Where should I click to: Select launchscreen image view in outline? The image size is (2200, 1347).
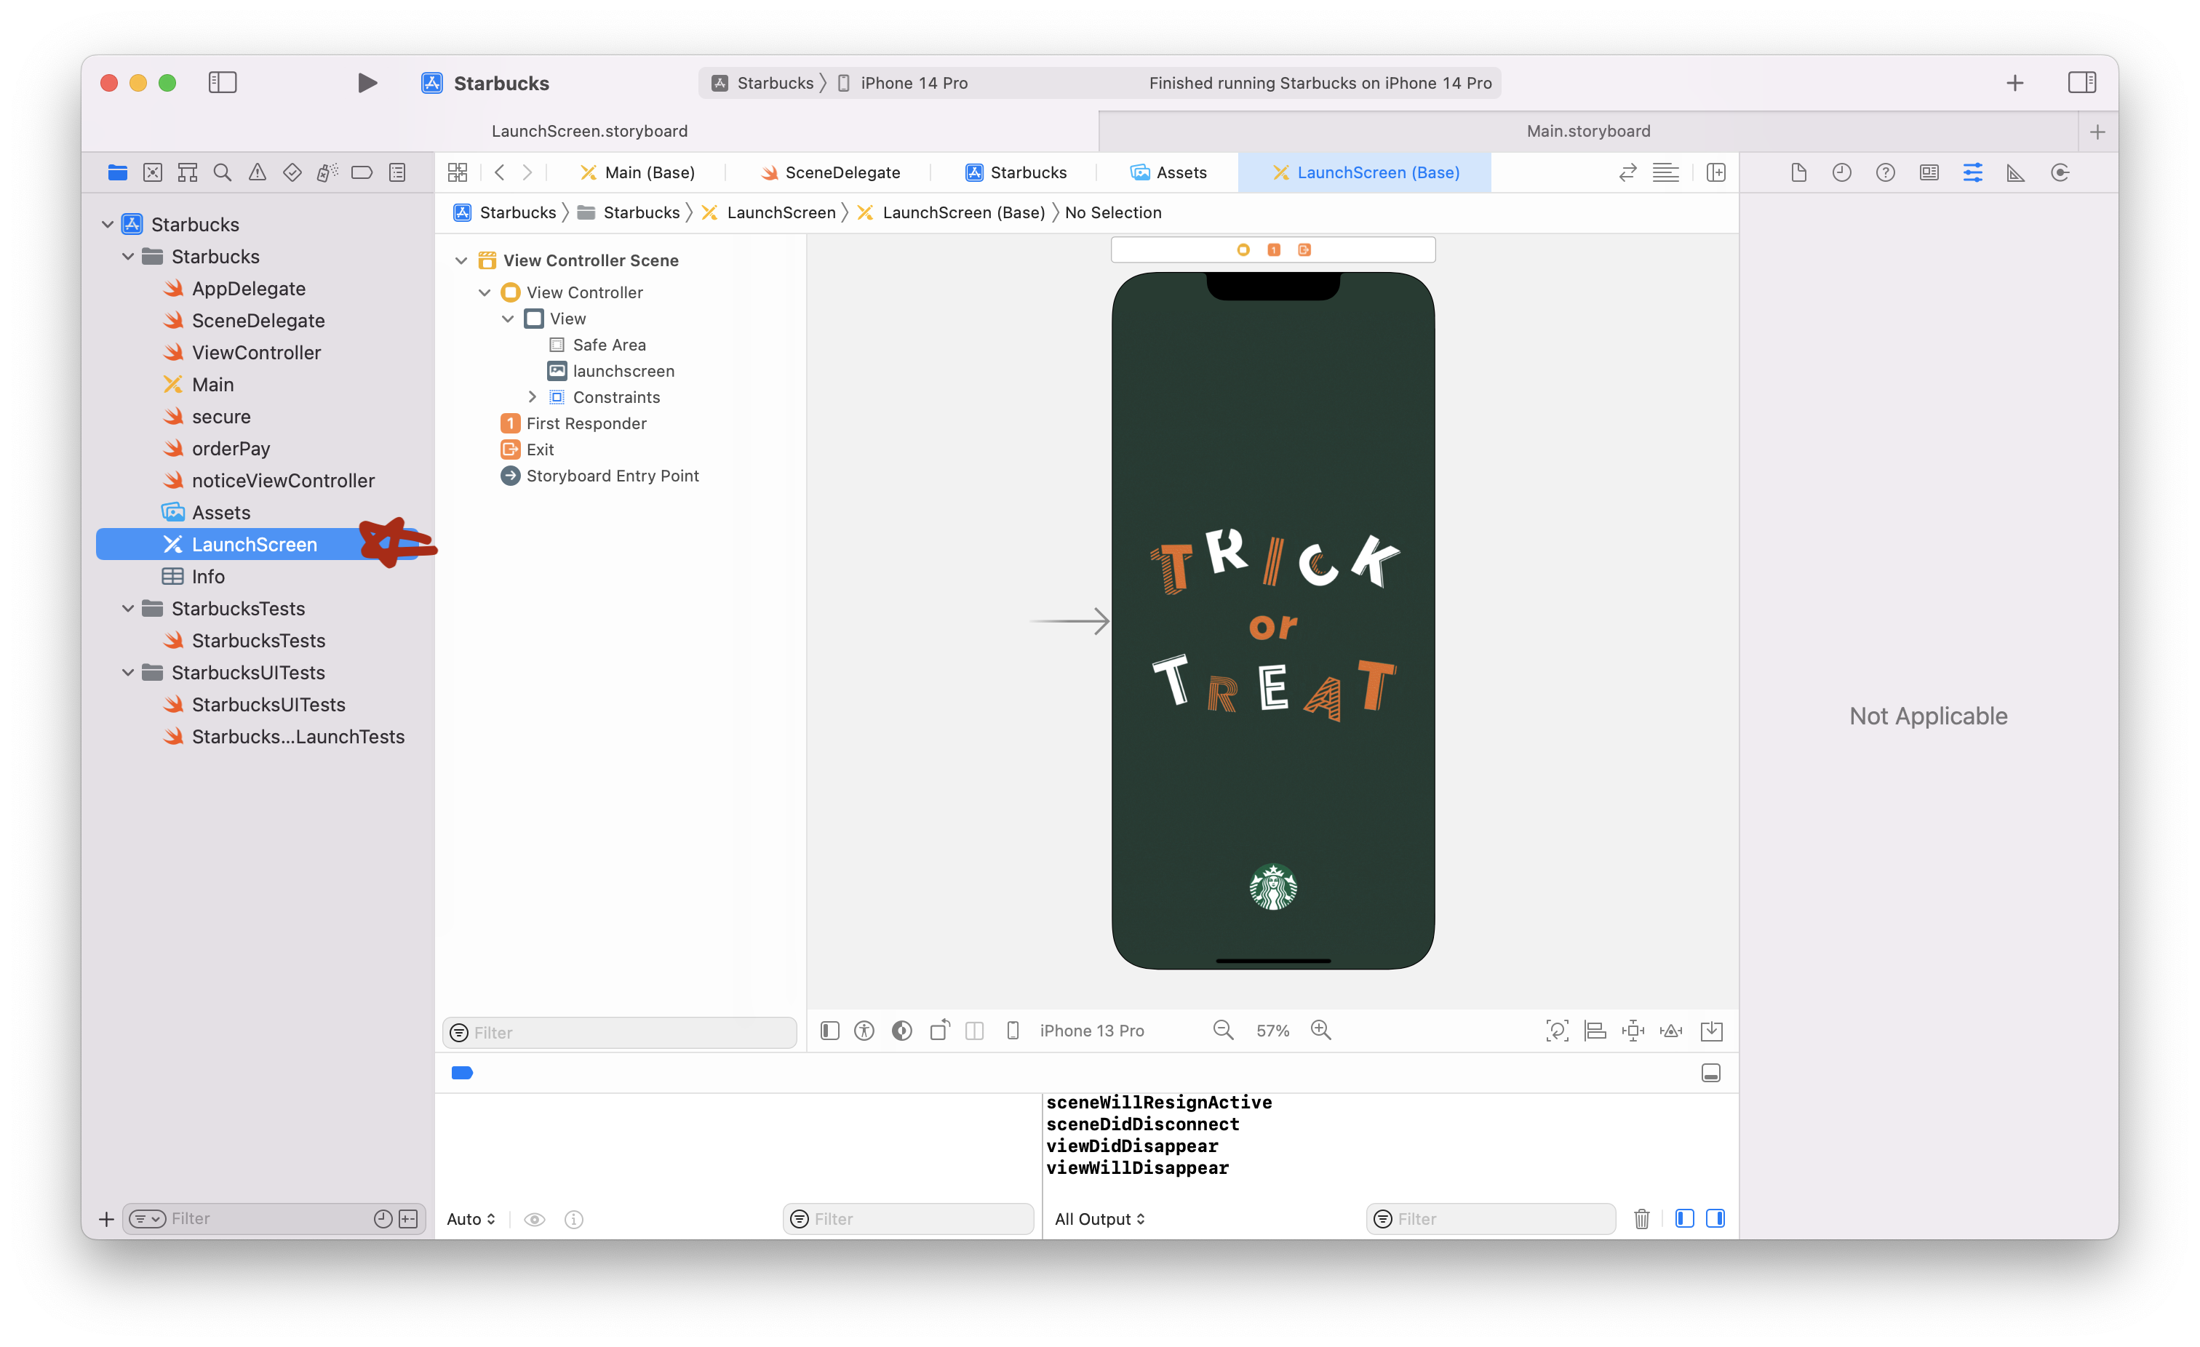tap(623, 370)
